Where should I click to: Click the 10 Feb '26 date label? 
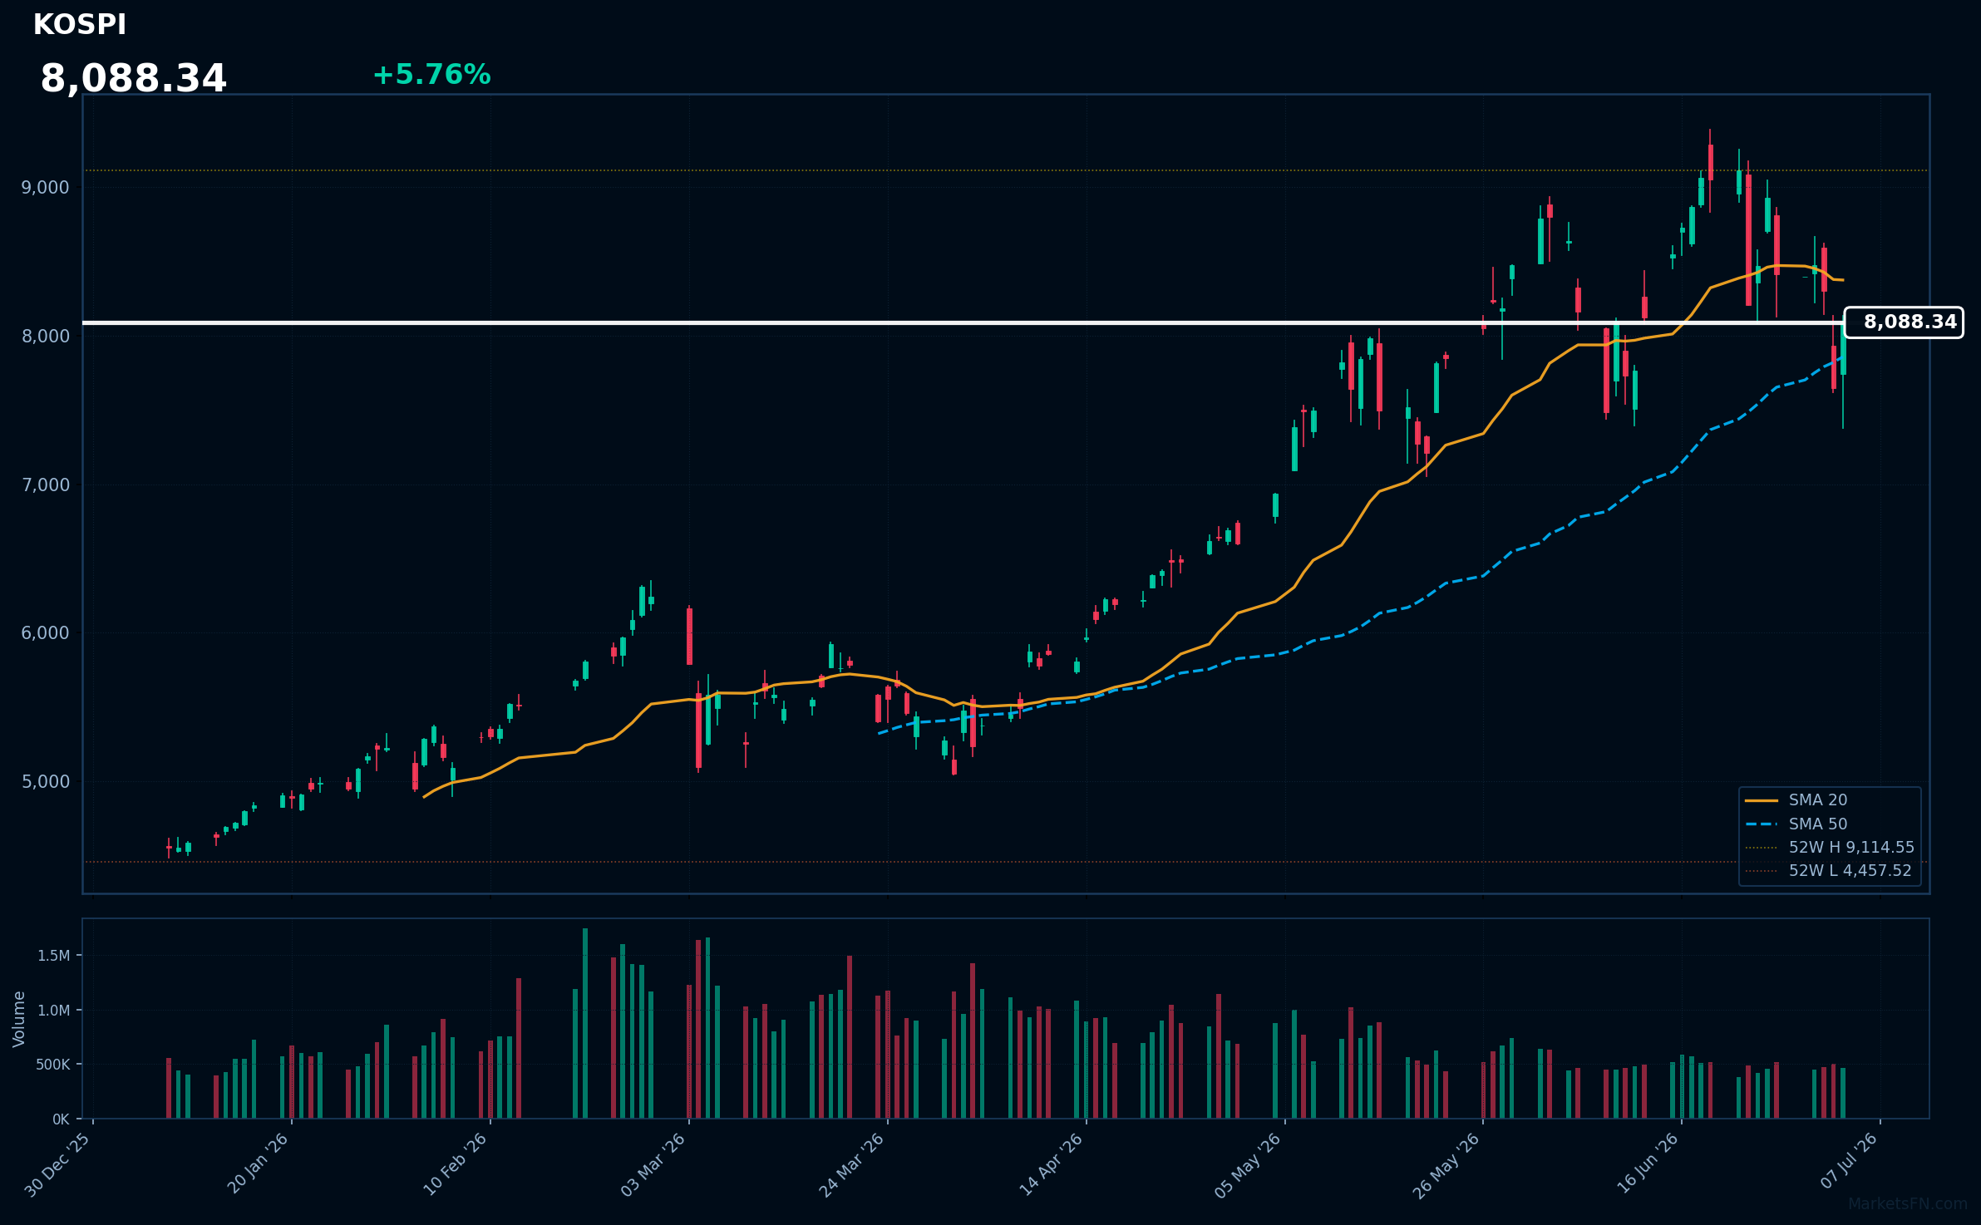click(456, 1164)
